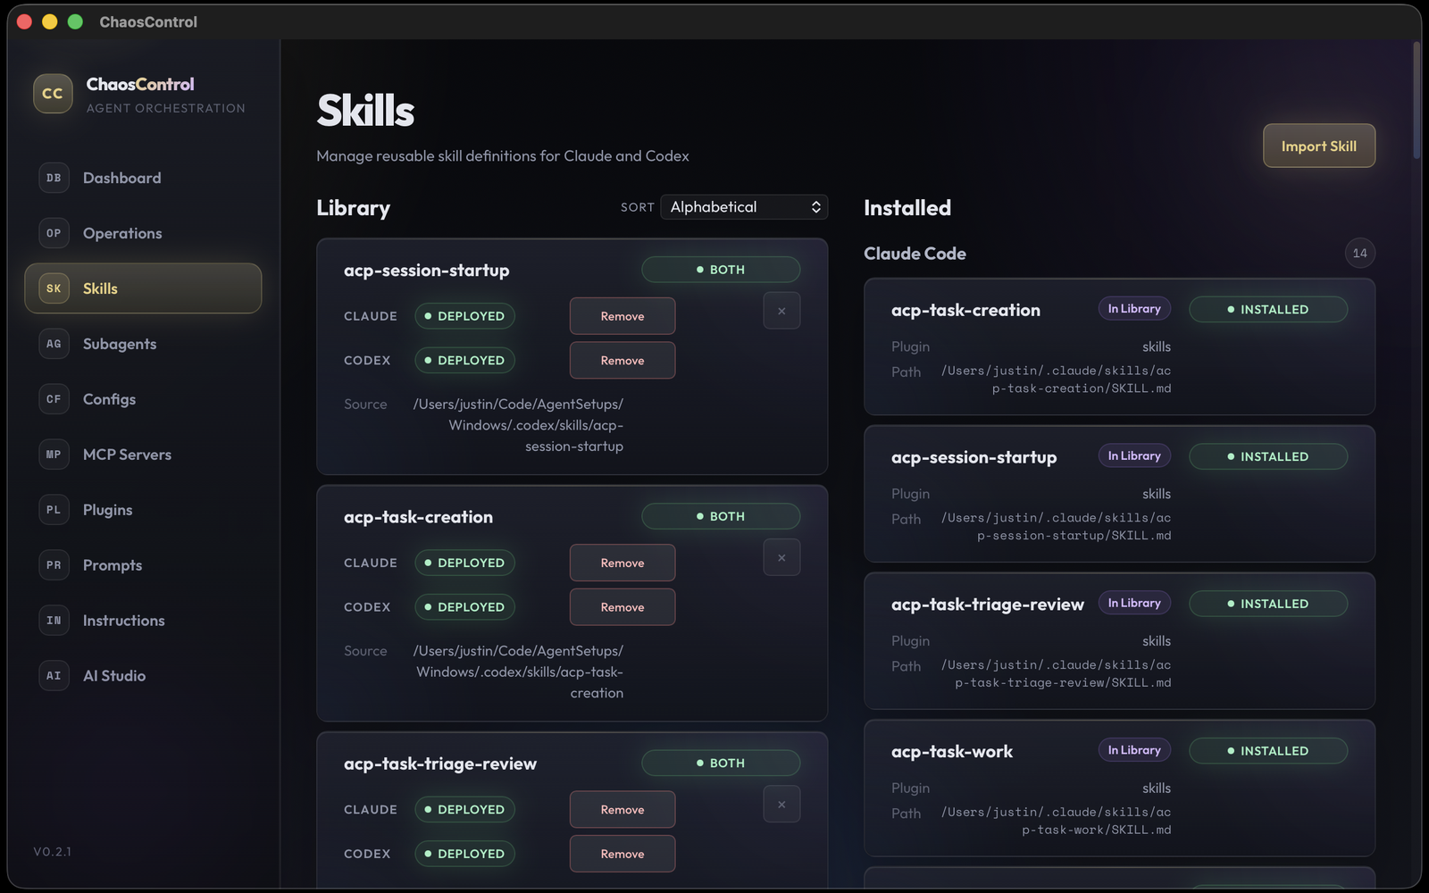
Task: Remove acp-task-triage-review from Codex
Action: [623, 854]
